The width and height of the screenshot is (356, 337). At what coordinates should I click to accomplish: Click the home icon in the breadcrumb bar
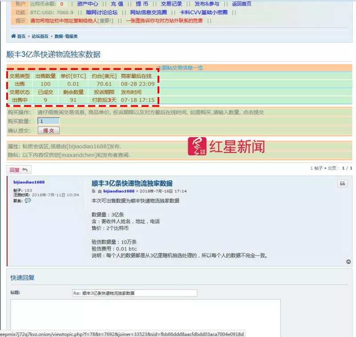(12, 36)
